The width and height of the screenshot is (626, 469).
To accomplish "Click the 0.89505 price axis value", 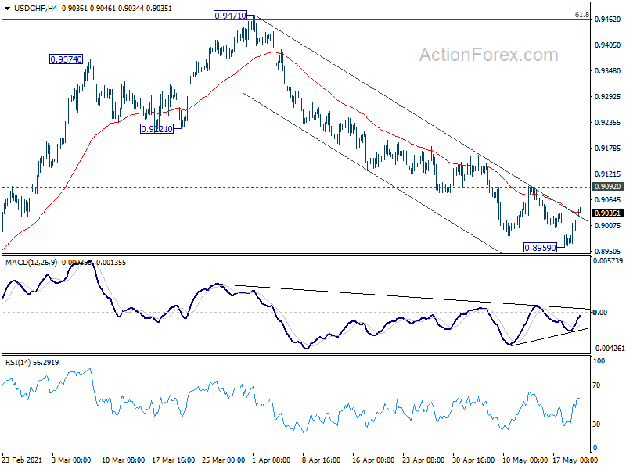I will coord(608,251).
